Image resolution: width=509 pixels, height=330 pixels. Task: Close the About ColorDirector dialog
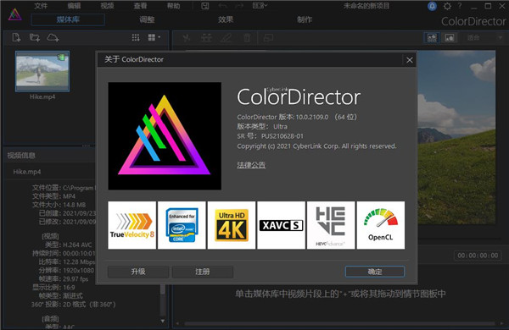[410, 60]
